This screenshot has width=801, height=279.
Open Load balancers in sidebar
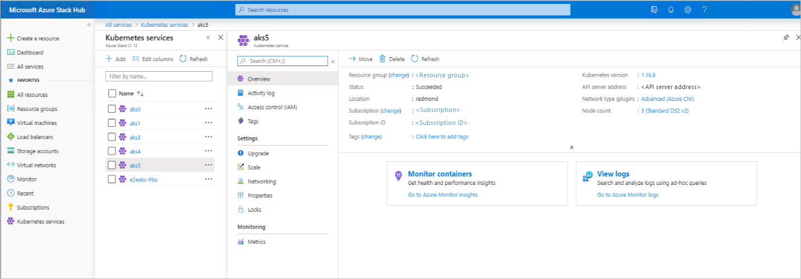point(35,137)
